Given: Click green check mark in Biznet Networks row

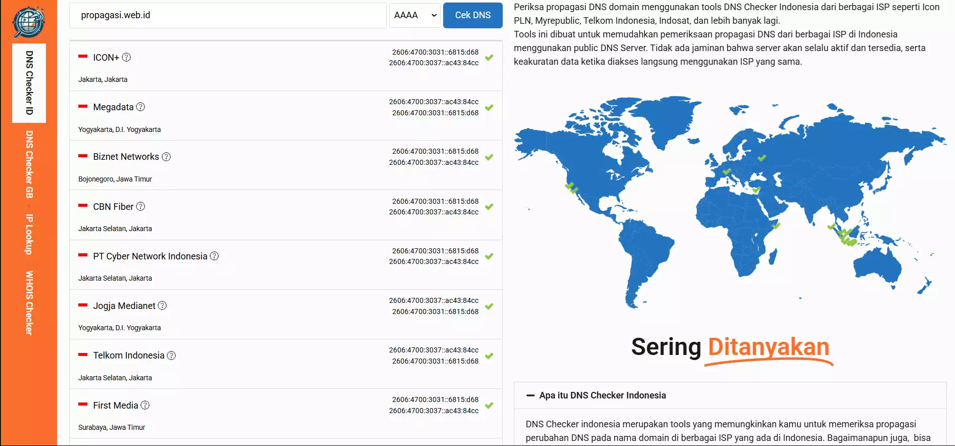Looking at the screenshot, I should point(489,157).
